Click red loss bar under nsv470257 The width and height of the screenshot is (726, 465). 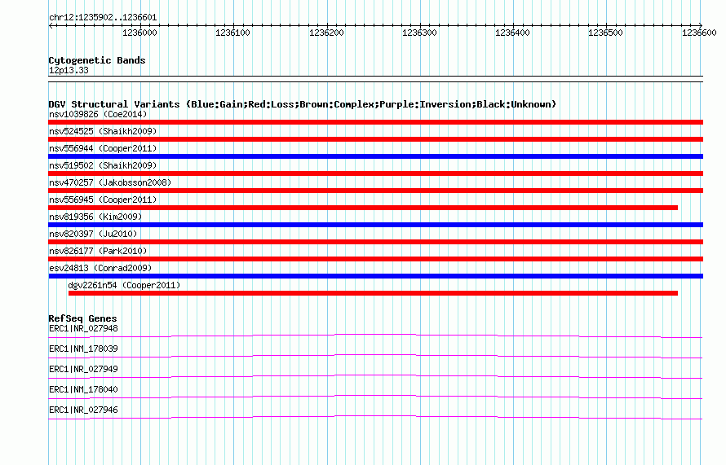pyautogui.click(x=375, y=191)
